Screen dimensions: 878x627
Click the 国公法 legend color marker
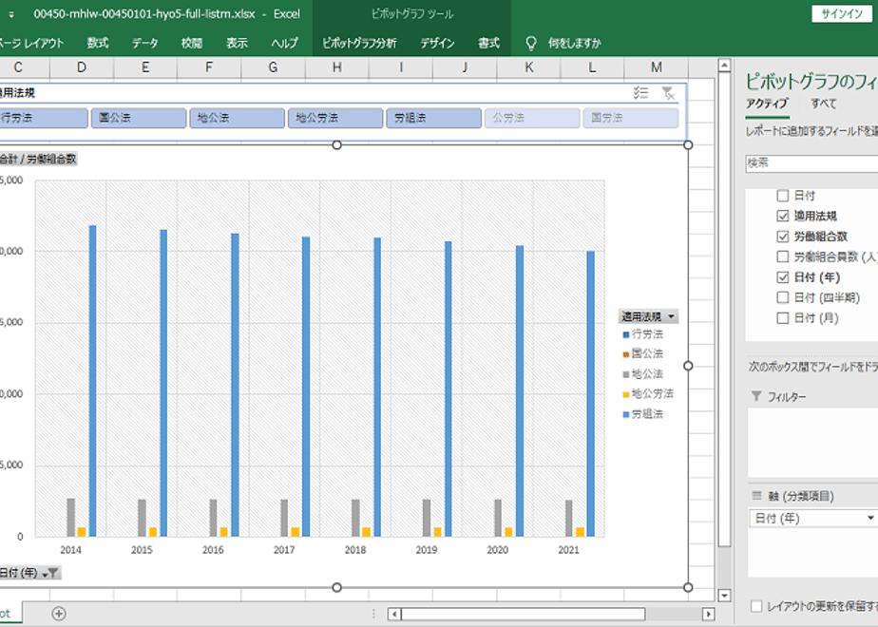coord(626,354)
